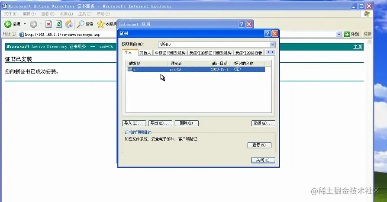Image resolution: width=387 pixels, height=202 pixels.
Task: Click the 颁发给 column header
Action: pyautogui.click(x=147, y=64)
